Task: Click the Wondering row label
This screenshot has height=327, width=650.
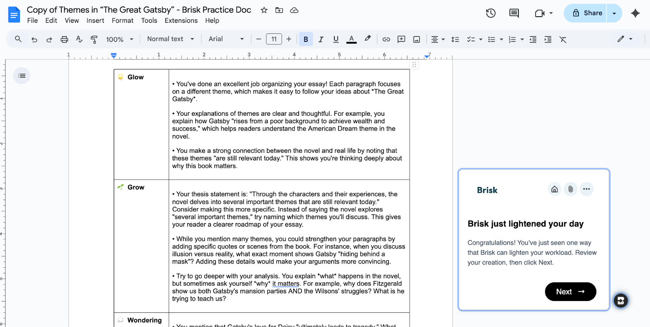Action: [145, 320]
